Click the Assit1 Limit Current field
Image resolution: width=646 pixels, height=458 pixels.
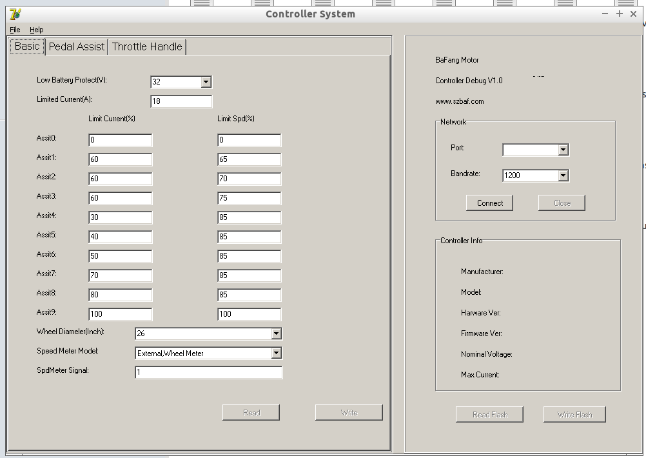[x=121, y=159]
